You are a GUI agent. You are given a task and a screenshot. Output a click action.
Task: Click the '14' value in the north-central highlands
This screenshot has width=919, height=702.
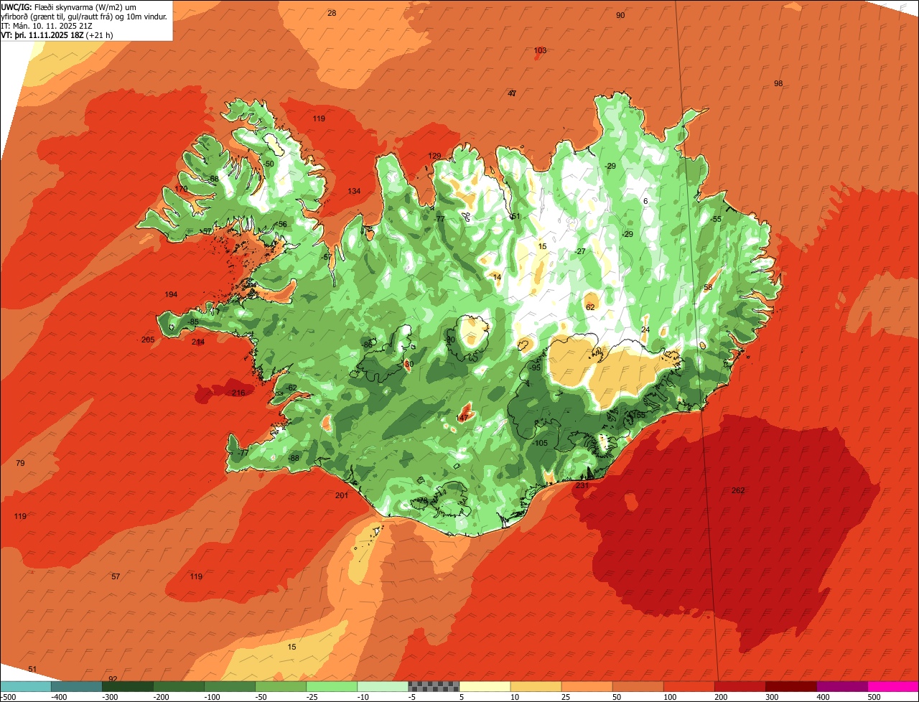498,277
